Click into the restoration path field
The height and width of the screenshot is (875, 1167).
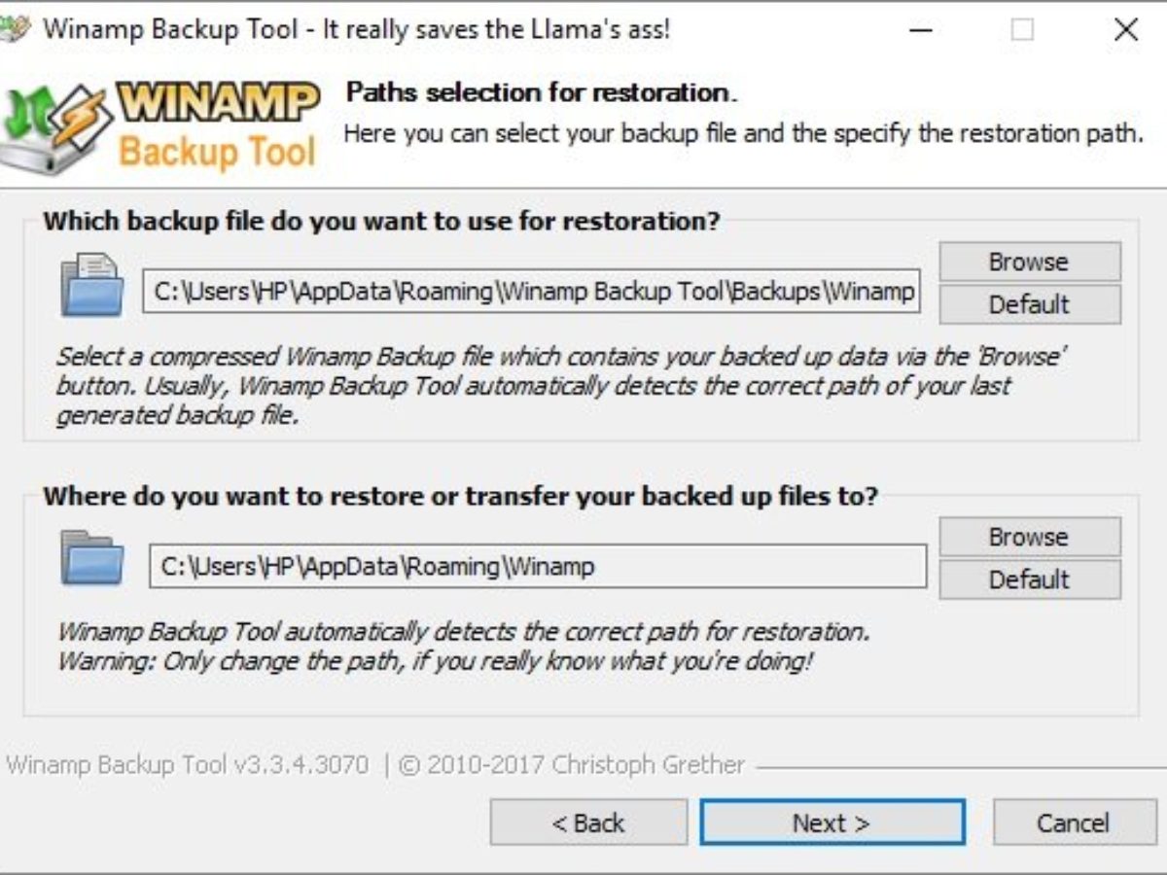tap(537, 566)
